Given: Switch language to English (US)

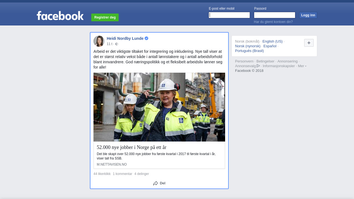Looking at the screenshot, I should pyautogui.click(x=272, y=41).
